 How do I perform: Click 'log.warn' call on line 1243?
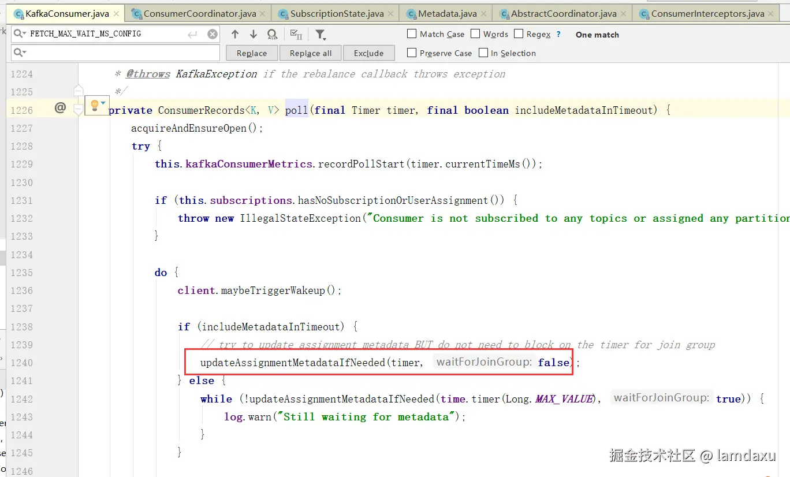(x=247, y=417)
